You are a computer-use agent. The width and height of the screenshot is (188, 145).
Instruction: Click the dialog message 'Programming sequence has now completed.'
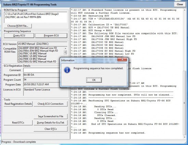click(98, 68)
